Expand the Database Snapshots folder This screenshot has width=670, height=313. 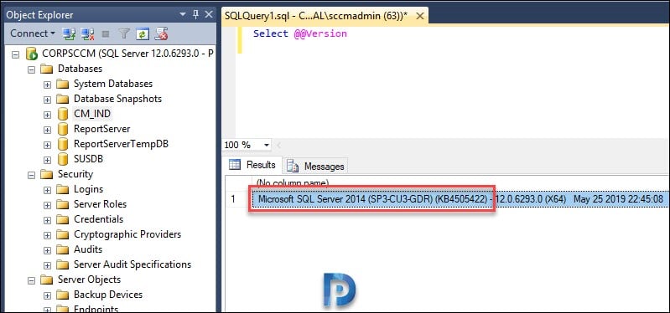click(47, 100)
